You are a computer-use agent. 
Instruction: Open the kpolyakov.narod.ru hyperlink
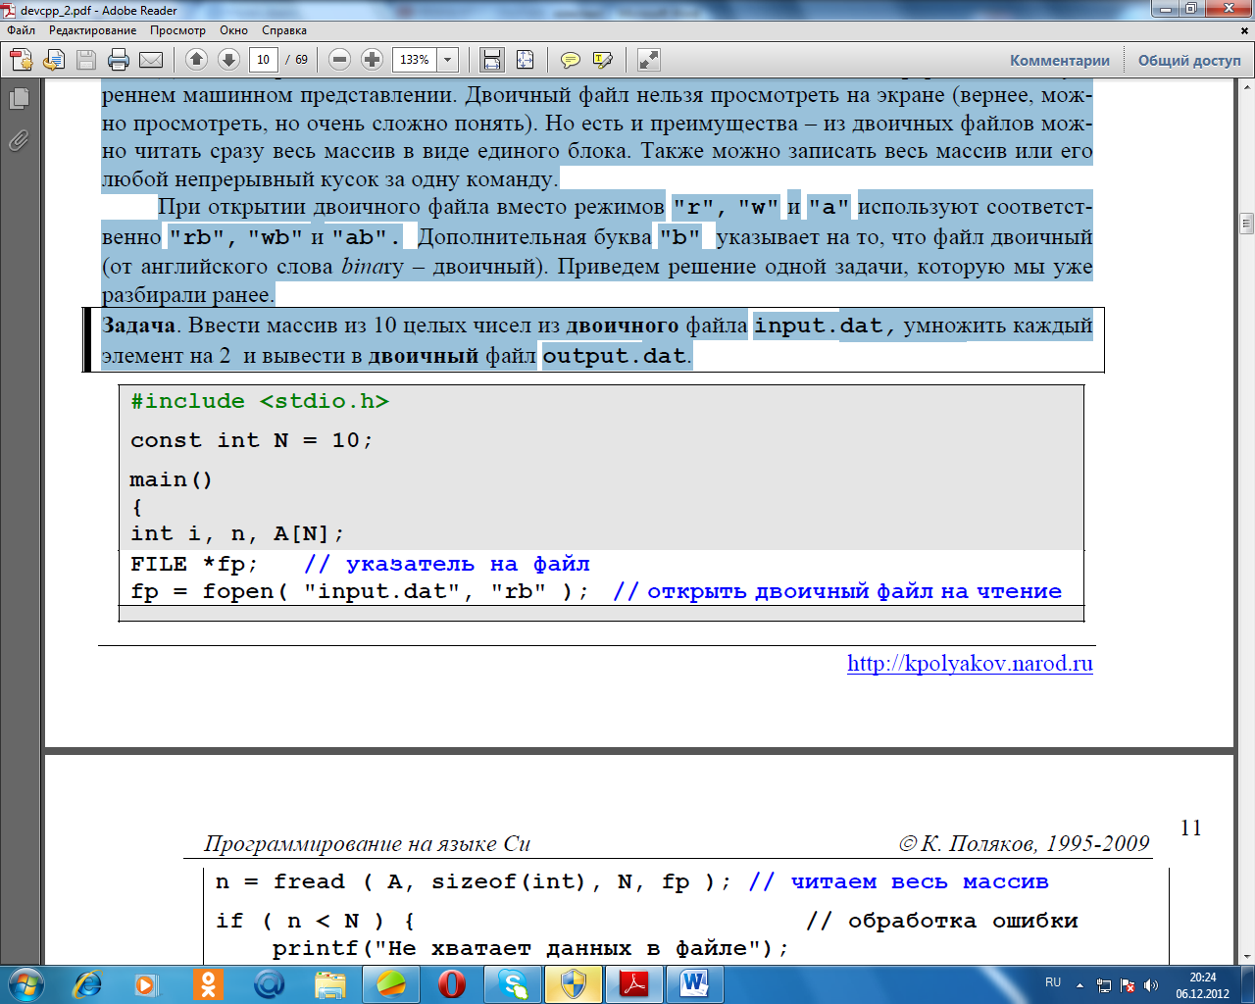969,664
